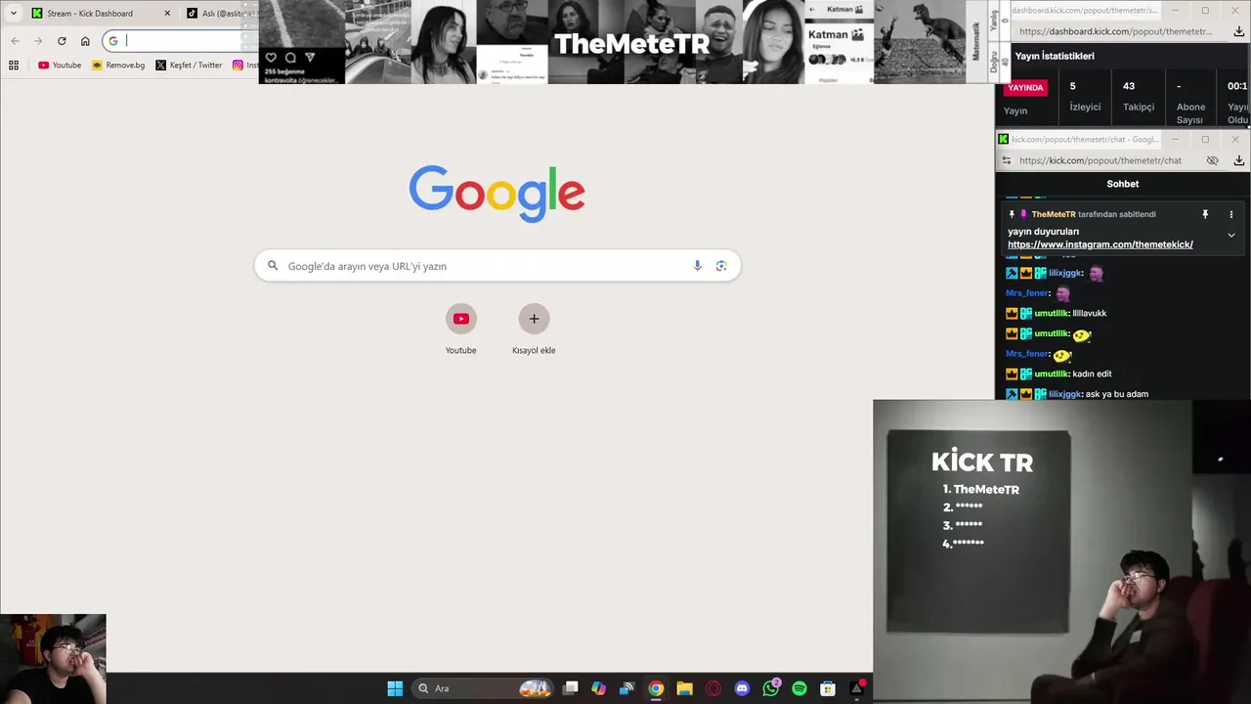Click the share icon on banner post
The height and width of the screenshot is (704, 1251).
(310, 58)
